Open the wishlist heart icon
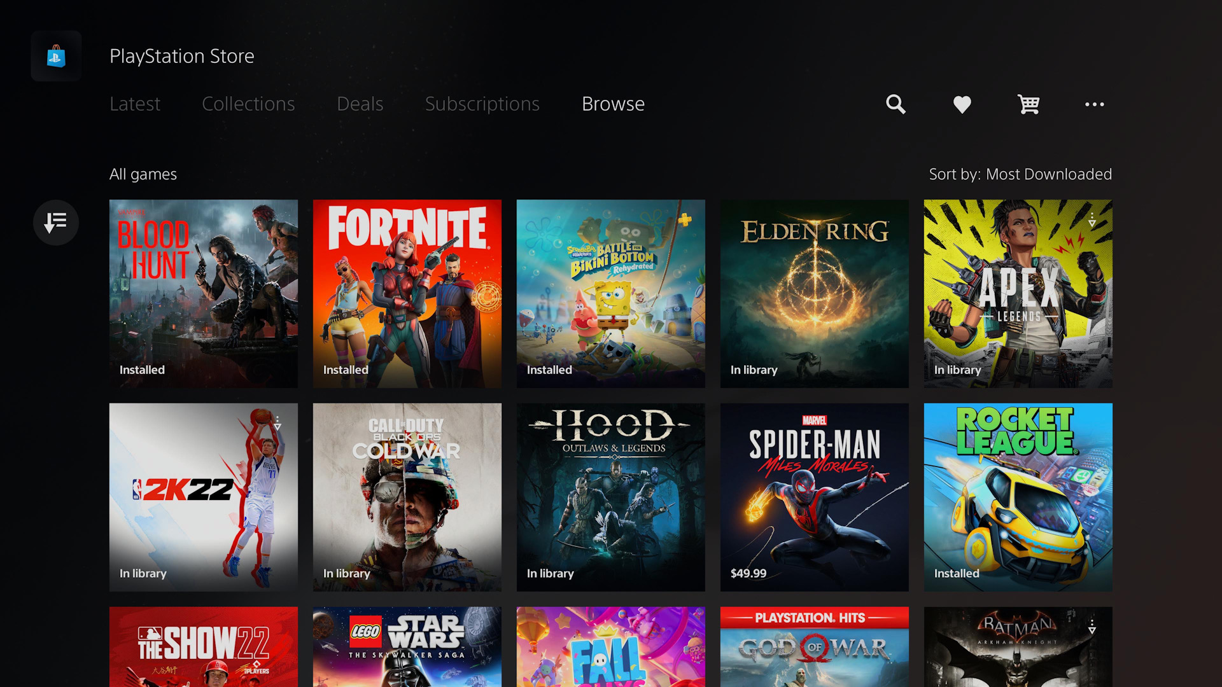 pos(962,104)
